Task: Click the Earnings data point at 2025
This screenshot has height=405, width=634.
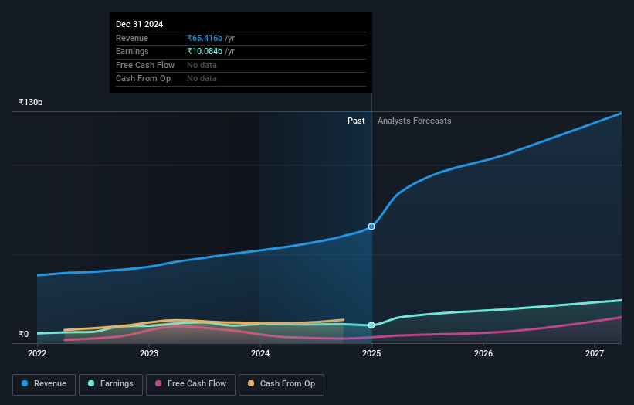Action: (371, 325)
